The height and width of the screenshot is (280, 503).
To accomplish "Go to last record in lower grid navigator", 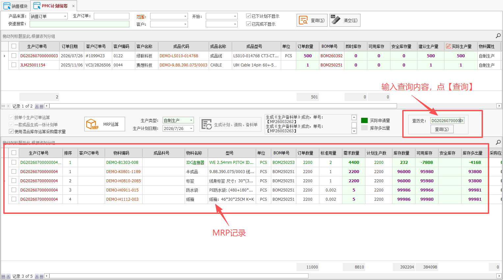I will pyautogui.click(x=41, y=276).
